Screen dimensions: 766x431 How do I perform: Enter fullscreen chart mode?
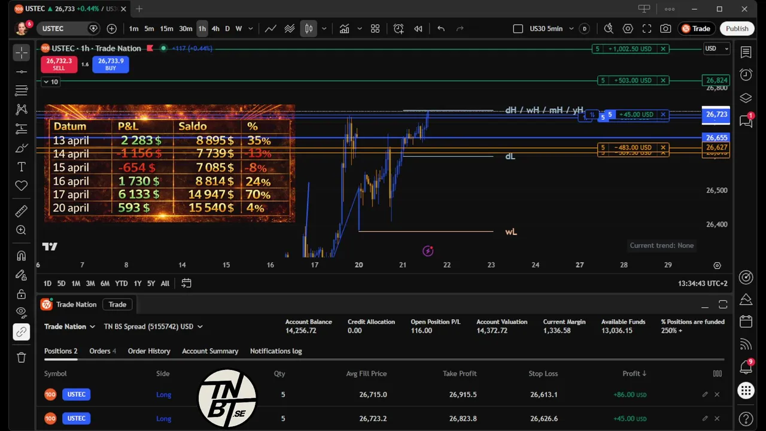647,29
